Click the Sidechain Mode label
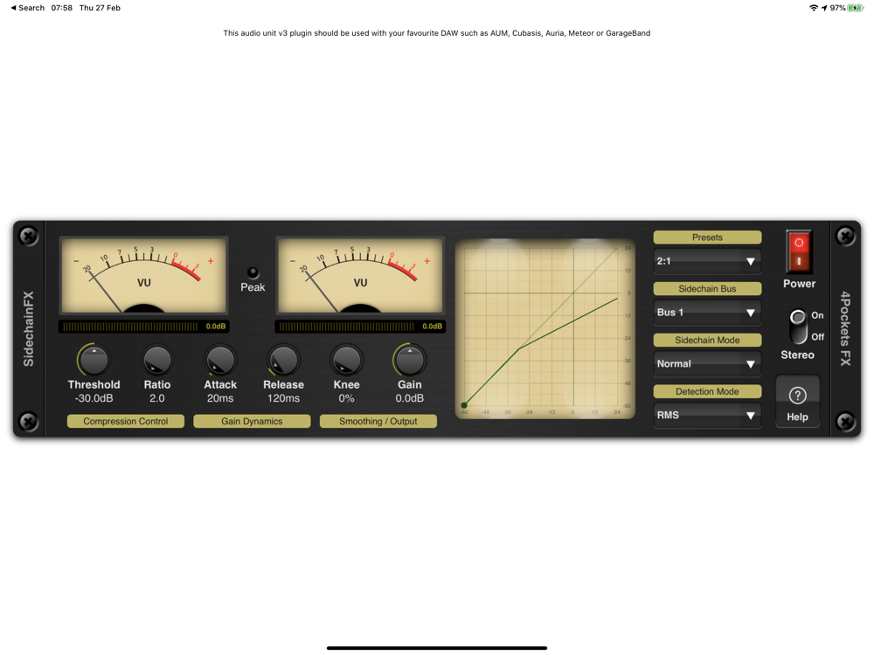Viewport: 874px width, 655px height. point(707,340)
